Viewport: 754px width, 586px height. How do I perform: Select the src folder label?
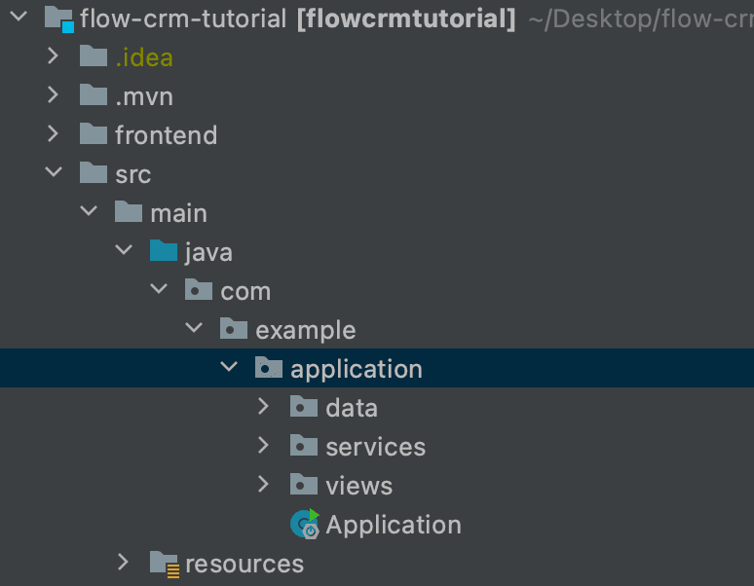[x=133, y=174]
